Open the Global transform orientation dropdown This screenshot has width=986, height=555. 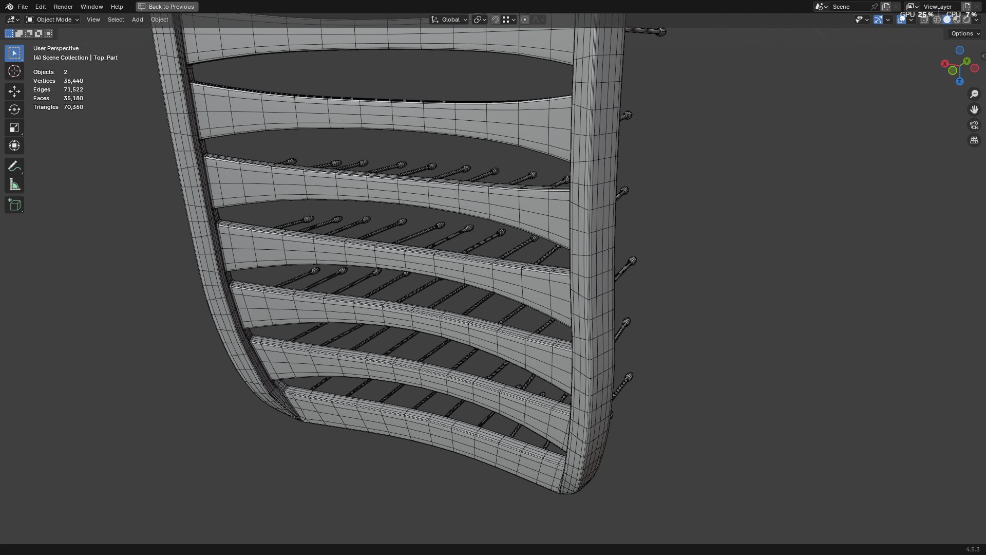coord(449,20)
